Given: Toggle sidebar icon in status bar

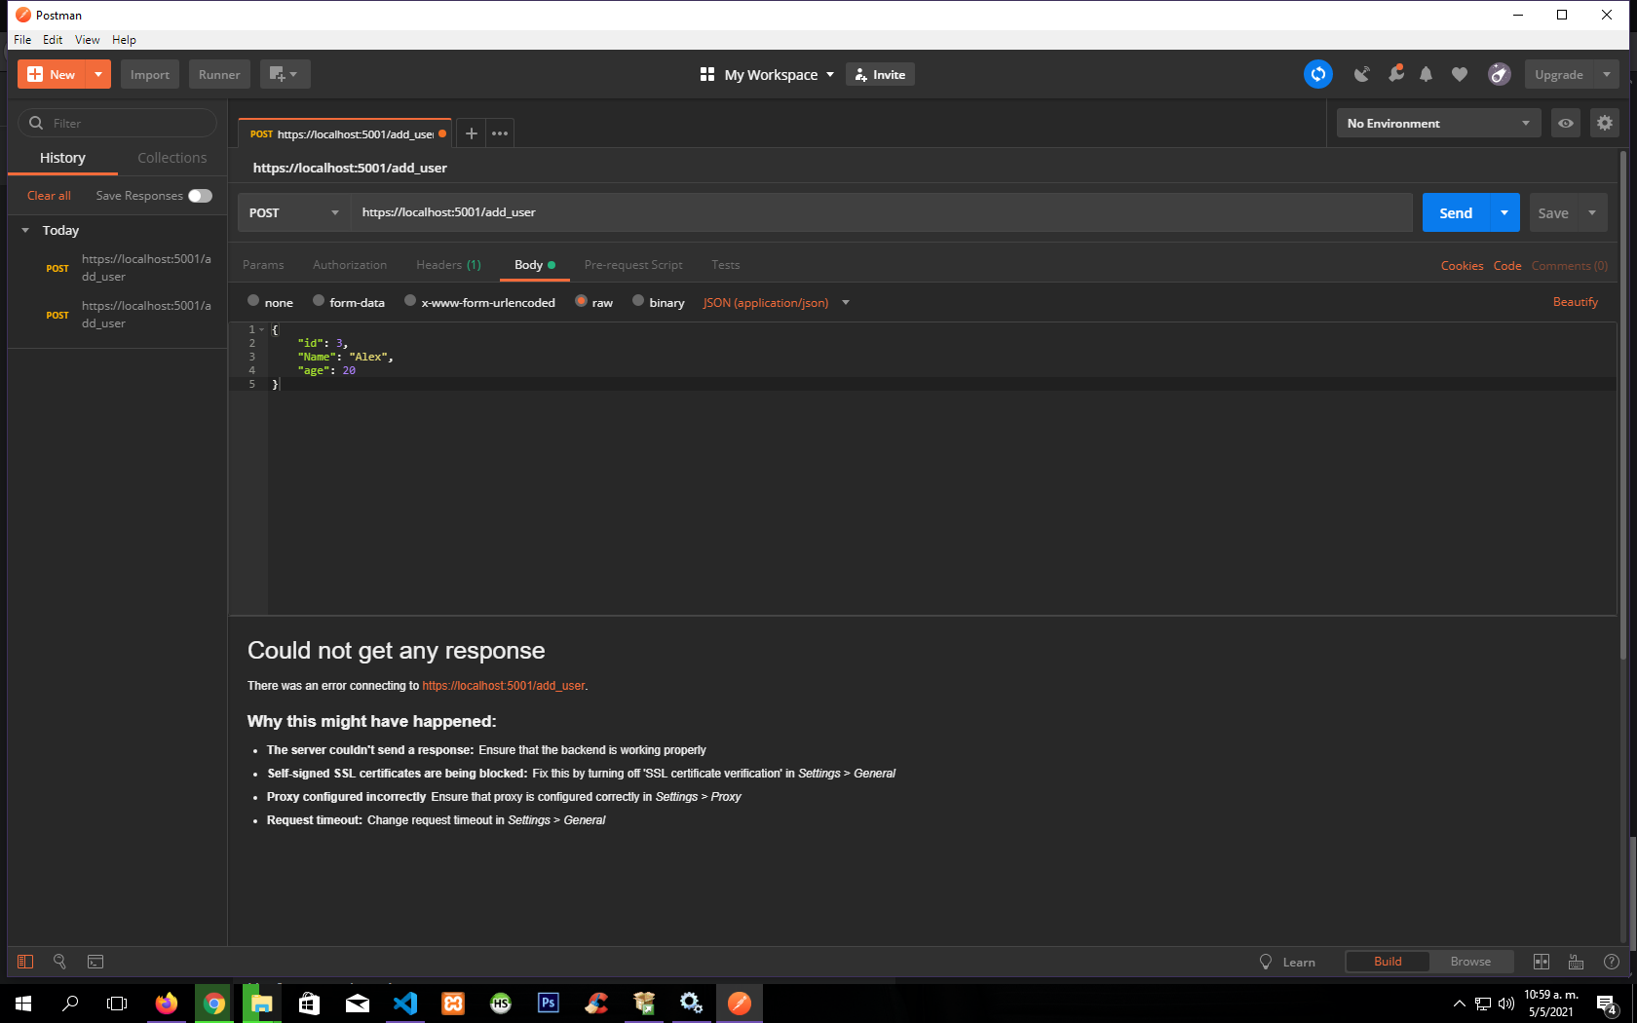Looking at the screenshot, I should [x=25, y=962].
